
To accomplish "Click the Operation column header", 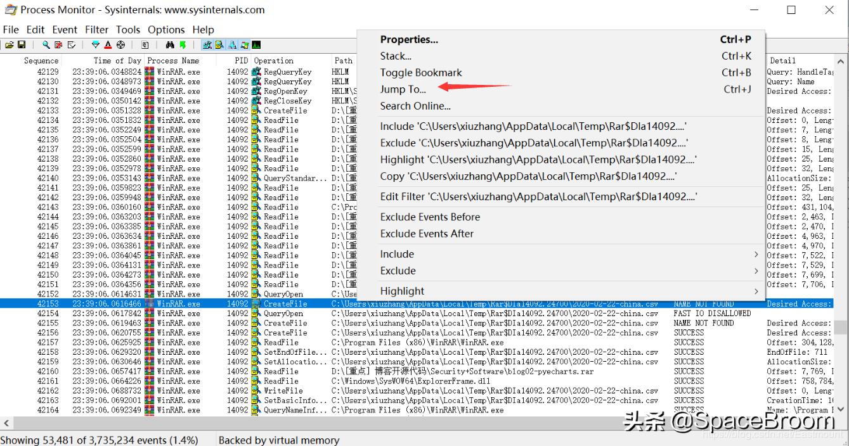I will click(x=274, y=61).
